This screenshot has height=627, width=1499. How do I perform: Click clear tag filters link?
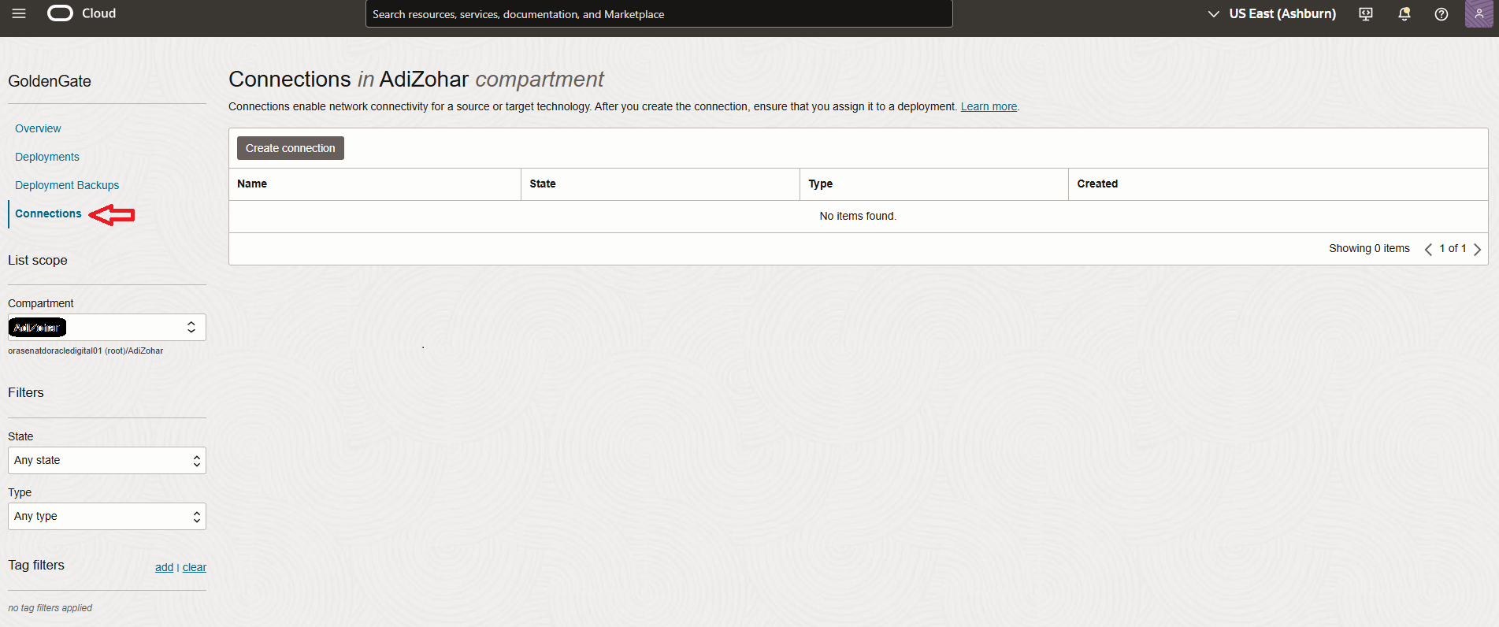195,567
